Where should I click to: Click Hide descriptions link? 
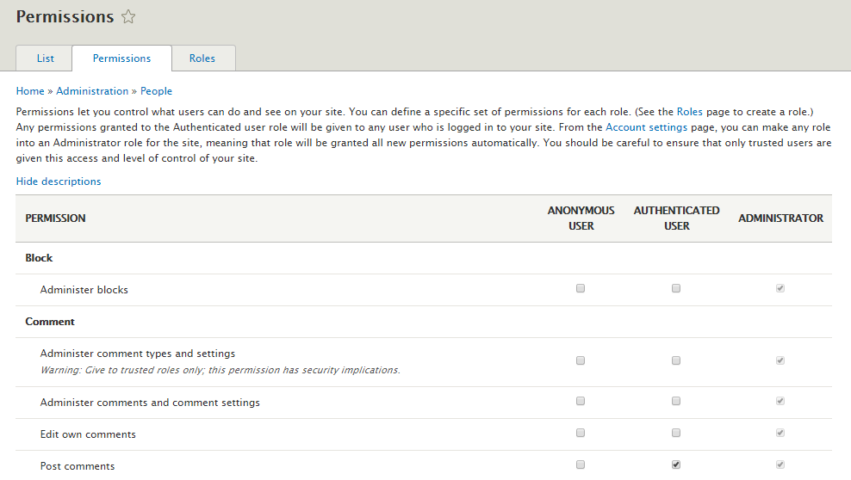[59, 182]
